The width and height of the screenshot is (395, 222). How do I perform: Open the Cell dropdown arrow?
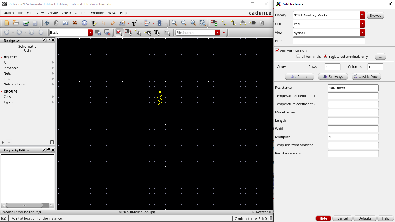click(x=362, y=24)
